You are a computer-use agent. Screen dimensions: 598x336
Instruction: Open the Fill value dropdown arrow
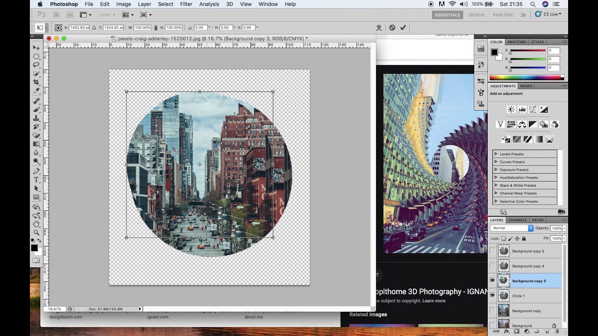[x=564, y=238]
